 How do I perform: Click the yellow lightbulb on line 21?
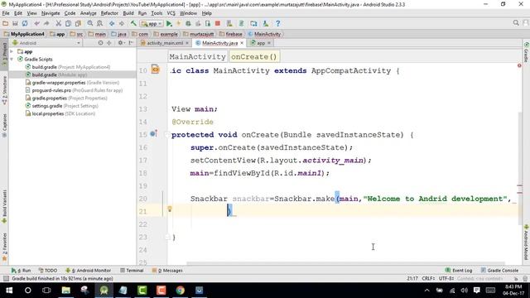(170, 209)
